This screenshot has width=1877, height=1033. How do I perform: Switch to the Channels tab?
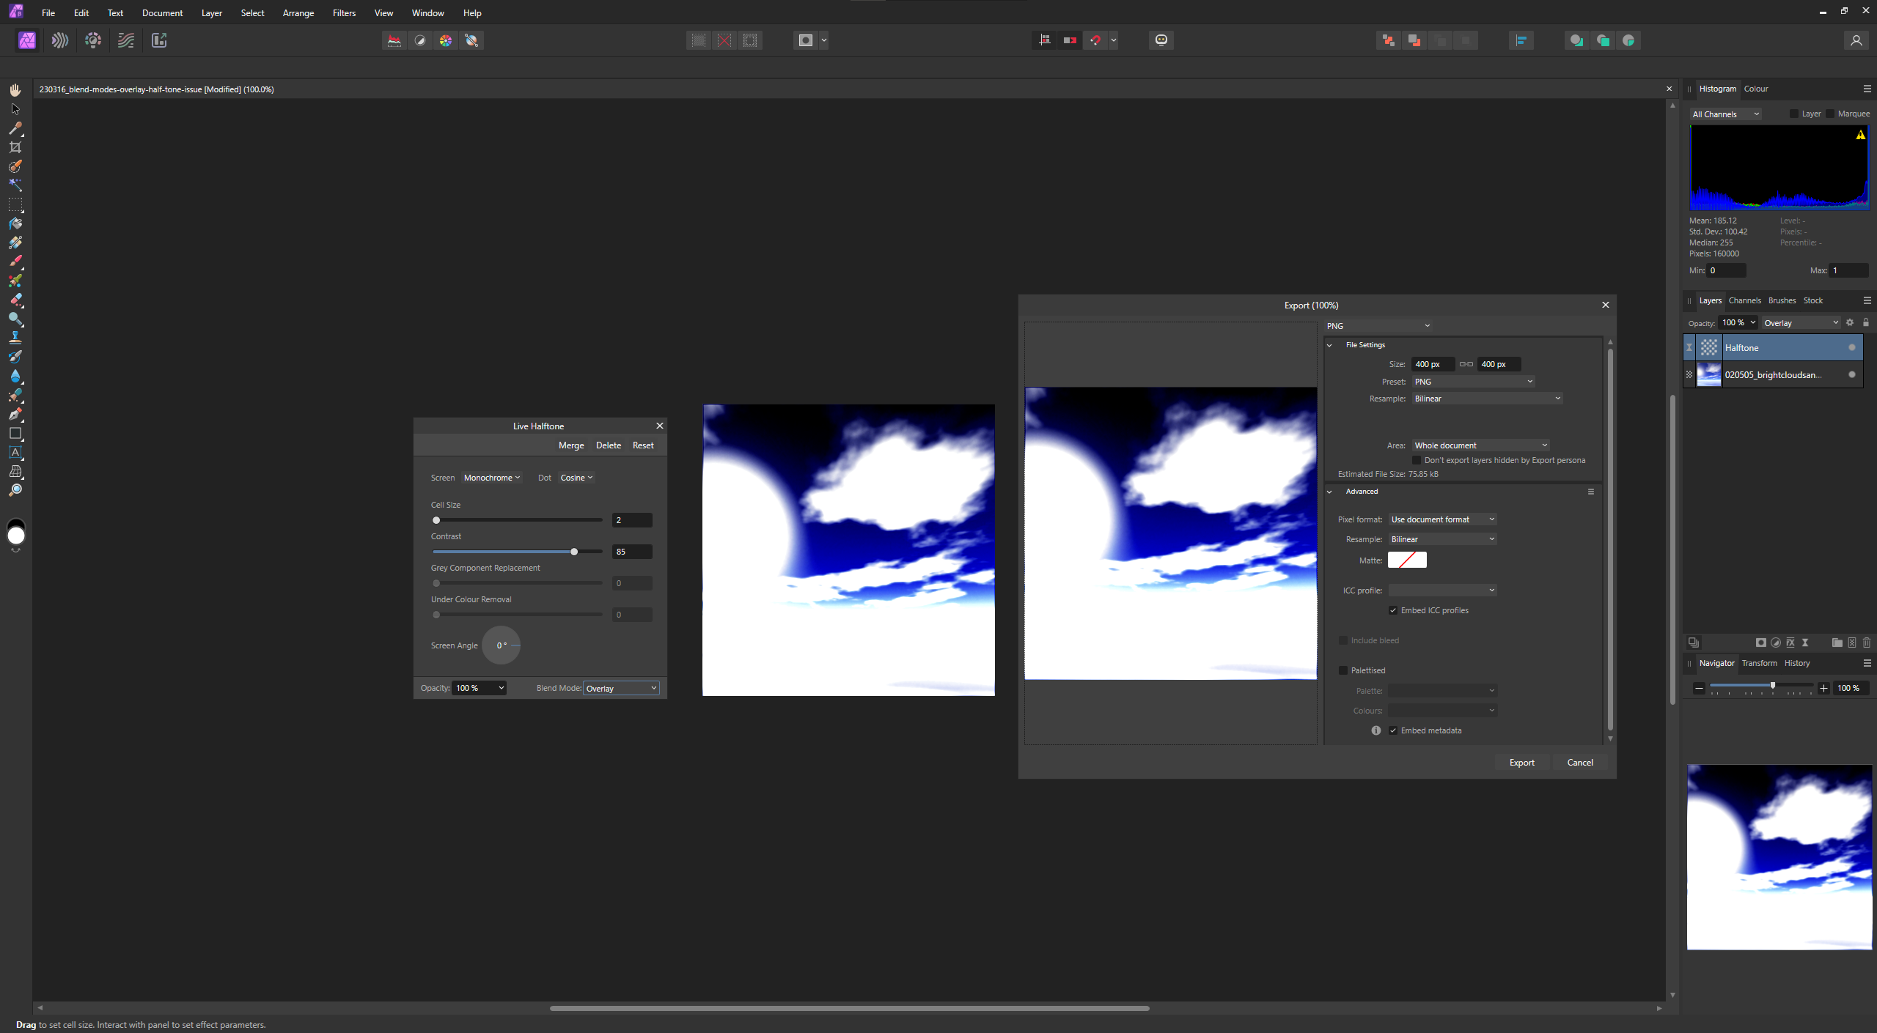coord(1744,300)
